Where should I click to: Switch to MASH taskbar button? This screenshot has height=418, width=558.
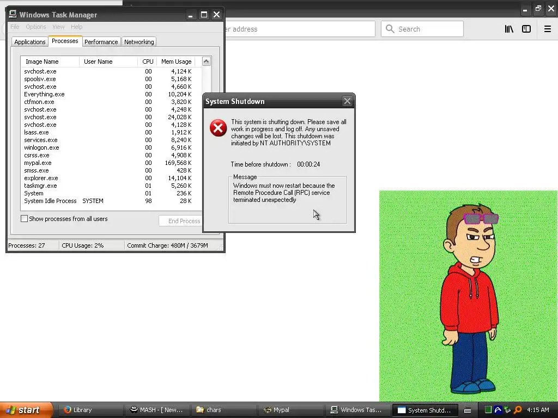point(158,410)
